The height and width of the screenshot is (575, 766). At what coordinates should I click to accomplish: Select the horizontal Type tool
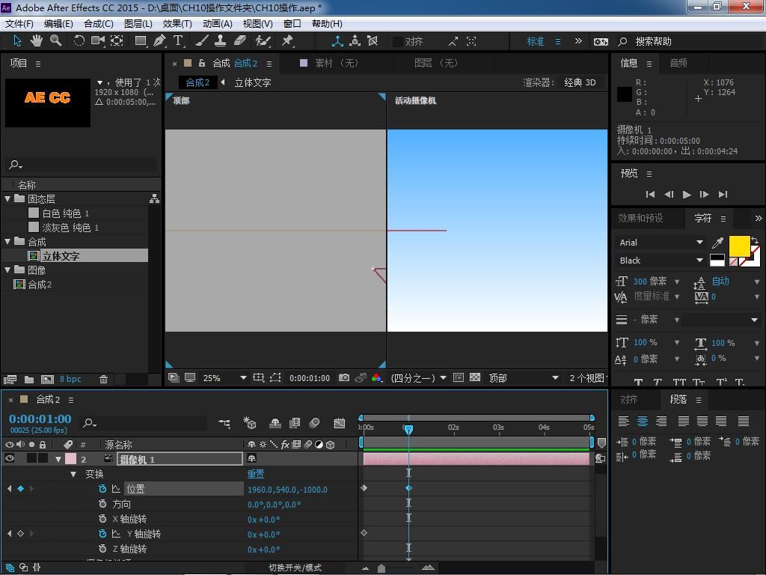178,41
